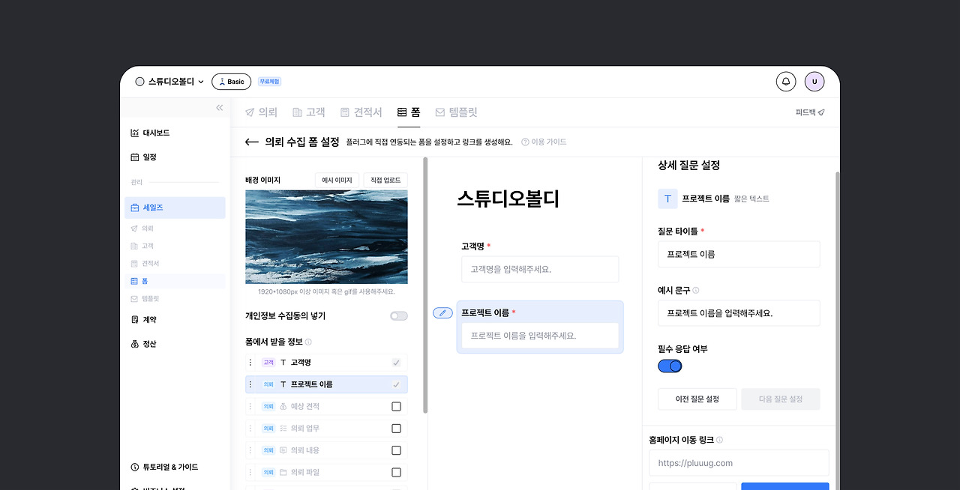Click the drag handle on the 예상 견적 row
The width and height of the screenshot is (960, 490).
pos(250,406)
